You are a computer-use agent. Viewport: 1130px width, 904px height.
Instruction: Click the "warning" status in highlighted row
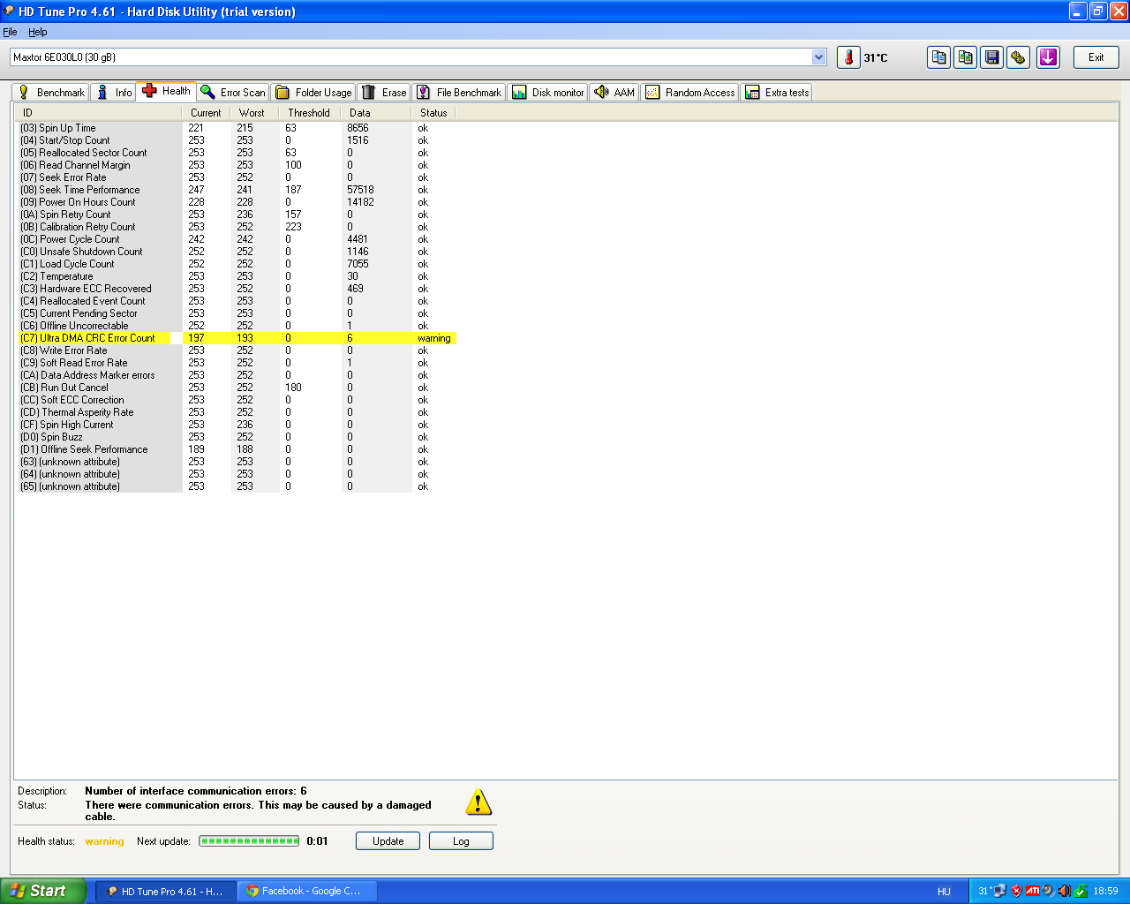(x=434, y=338)
